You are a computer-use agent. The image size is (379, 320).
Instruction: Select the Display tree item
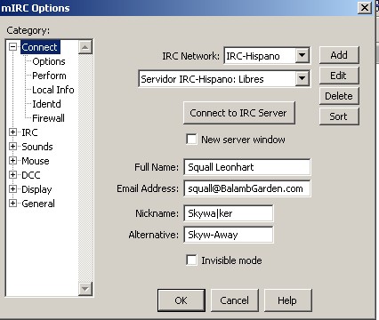tap(36, 189)
